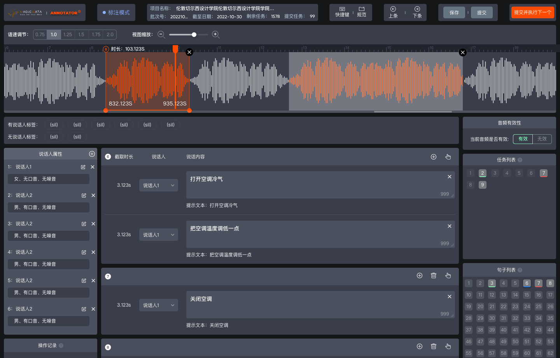Mark the audio as 无效 (invalid)
560x358 pixels.
[x=542, y=139]
